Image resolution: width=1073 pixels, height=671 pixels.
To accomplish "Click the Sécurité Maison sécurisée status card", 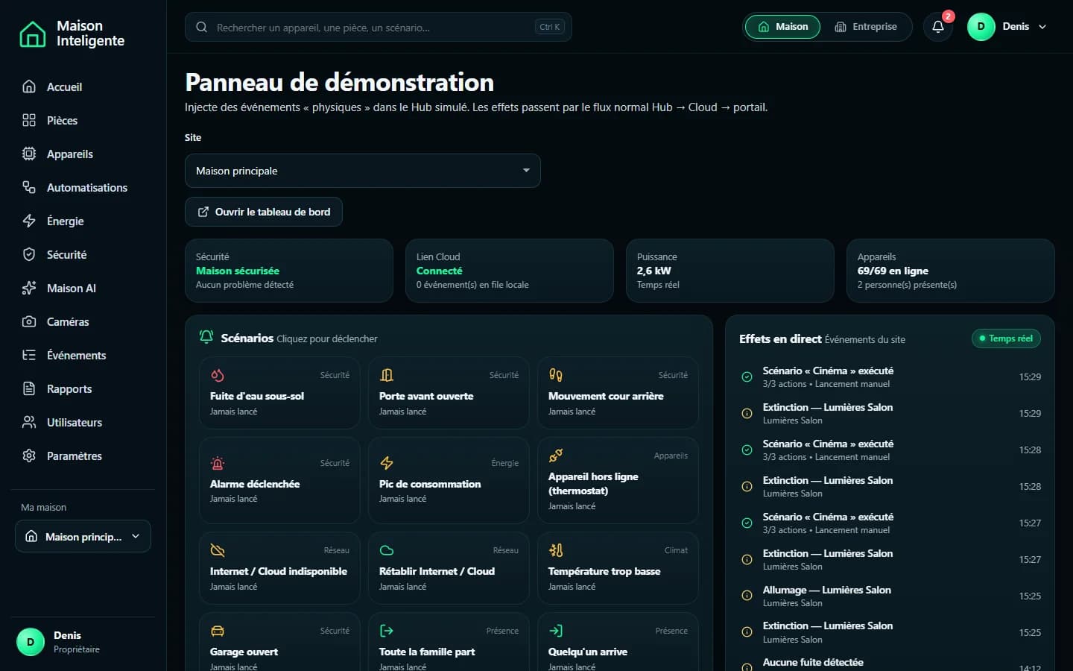I will pyautogui.click(x=289, y=271).
